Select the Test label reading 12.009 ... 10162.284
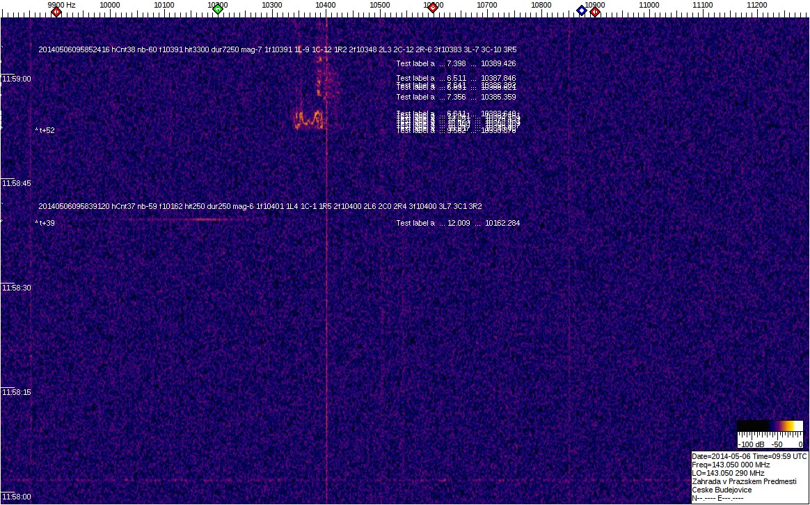The width and height of the screenshot is (810, 505). 458,223
